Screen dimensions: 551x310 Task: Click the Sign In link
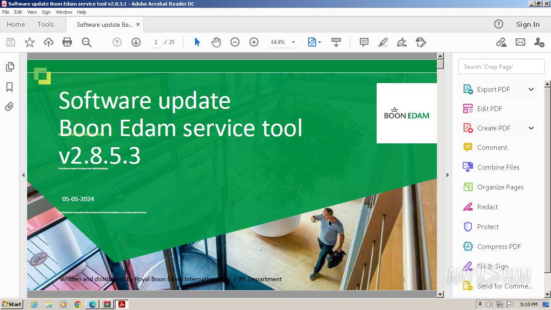528,25
